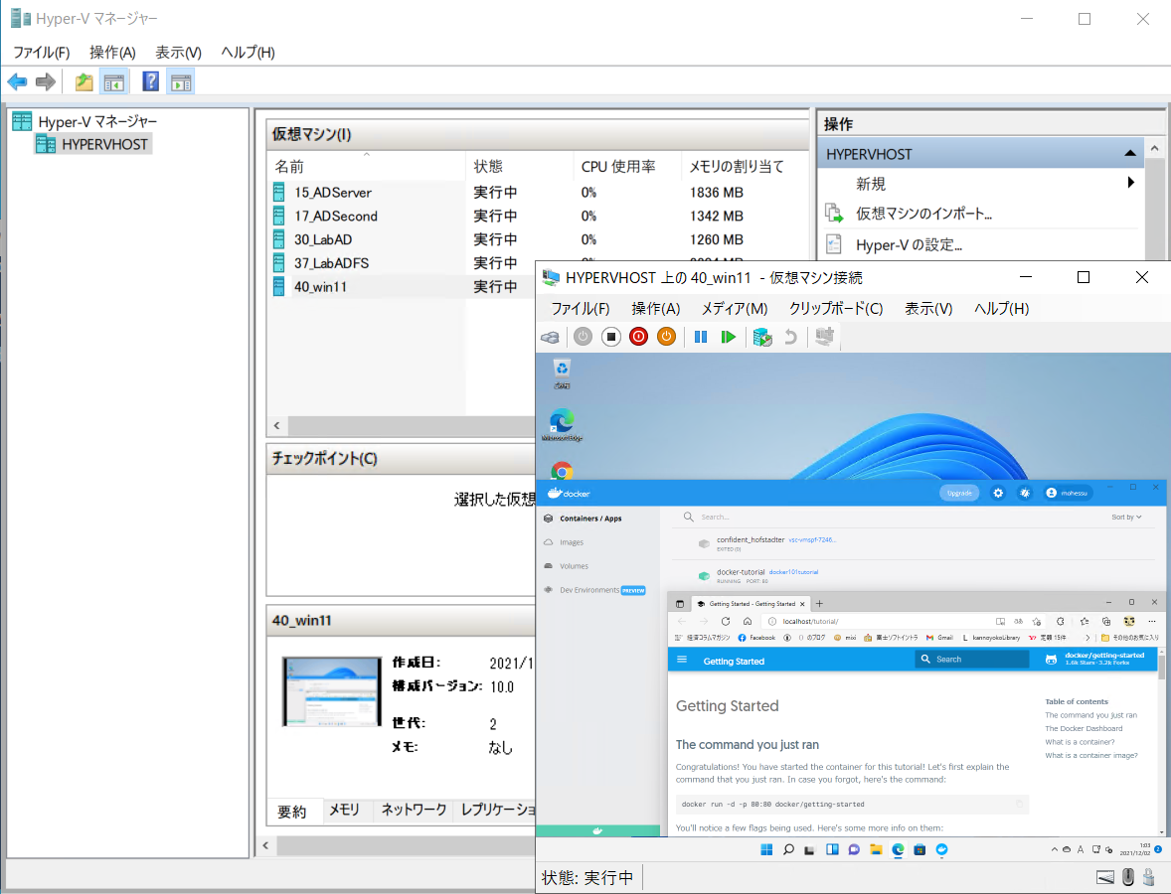Open Volumes in Docker sidebar
The width and height of the screenshot is (1171, 894).
click(x=574, y=566)
